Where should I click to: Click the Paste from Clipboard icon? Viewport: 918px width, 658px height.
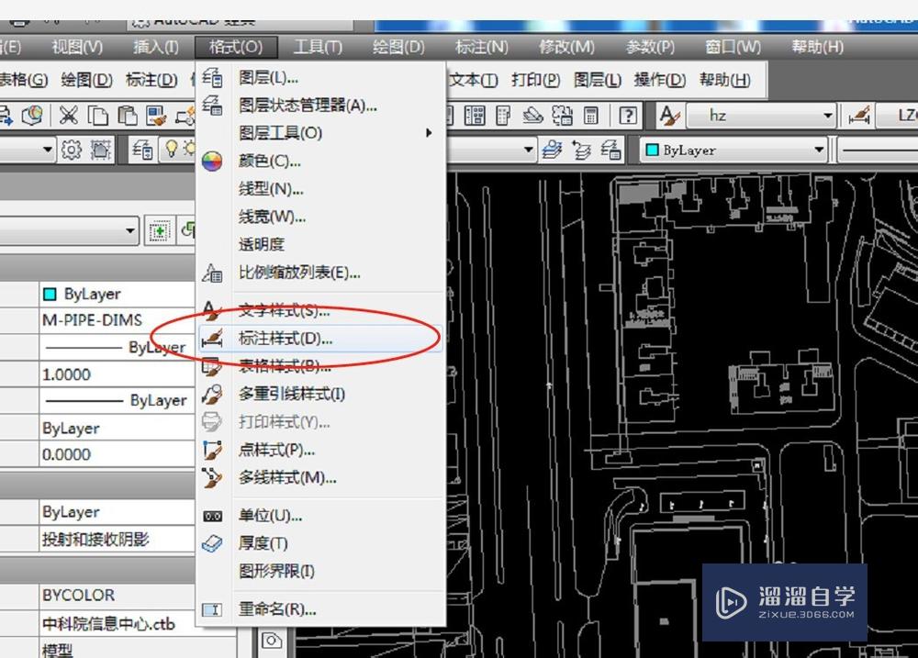tap(129, 116)
